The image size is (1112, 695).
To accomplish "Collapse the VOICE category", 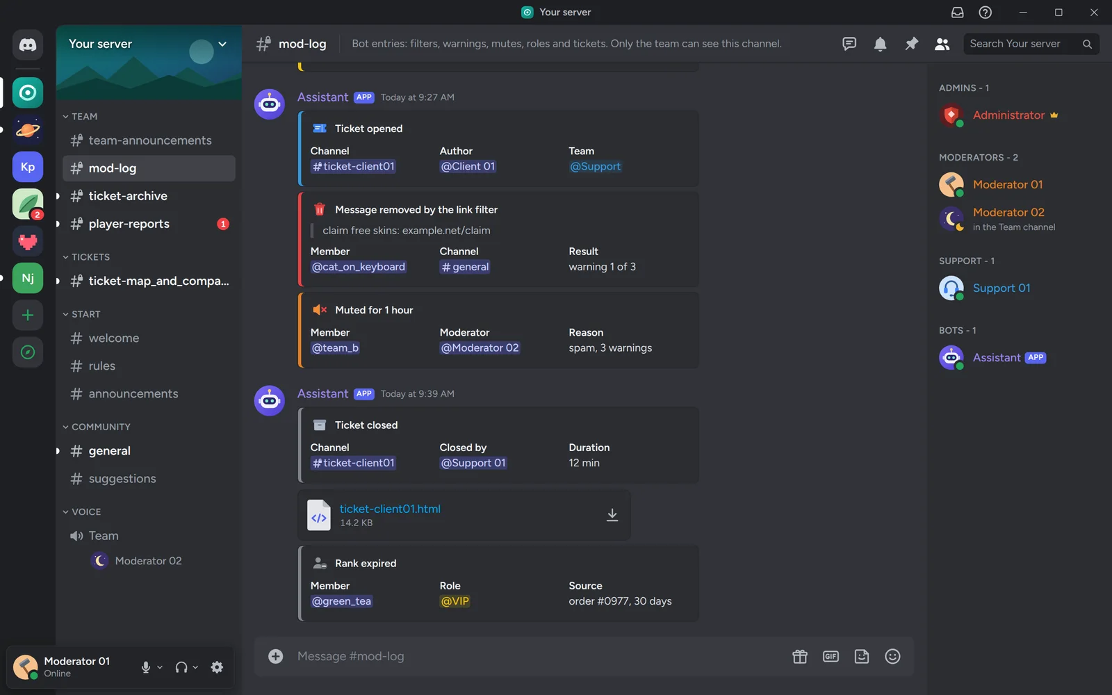I will [82, 512].
